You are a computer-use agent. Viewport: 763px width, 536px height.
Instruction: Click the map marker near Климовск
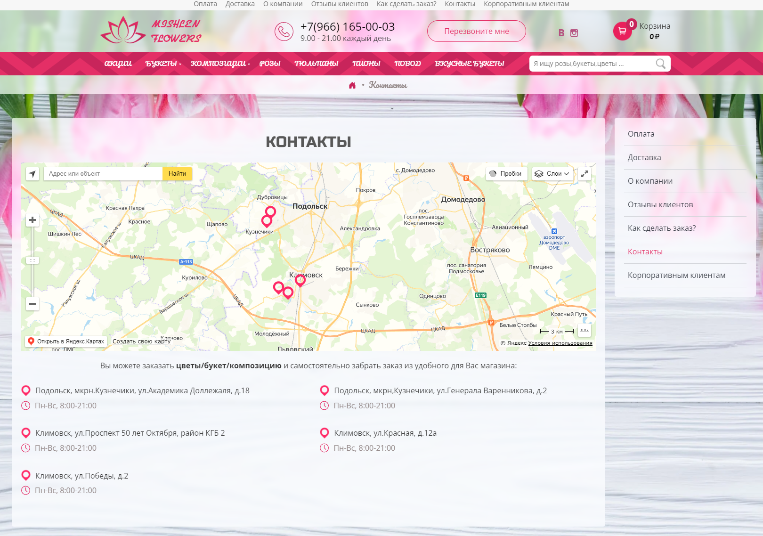300,280
